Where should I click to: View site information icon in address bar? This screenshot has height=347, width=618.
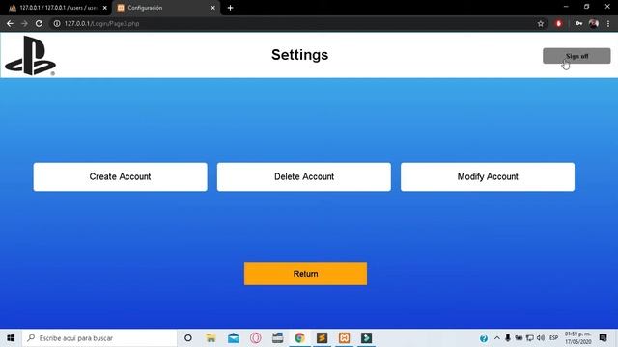tap(57, 23)
